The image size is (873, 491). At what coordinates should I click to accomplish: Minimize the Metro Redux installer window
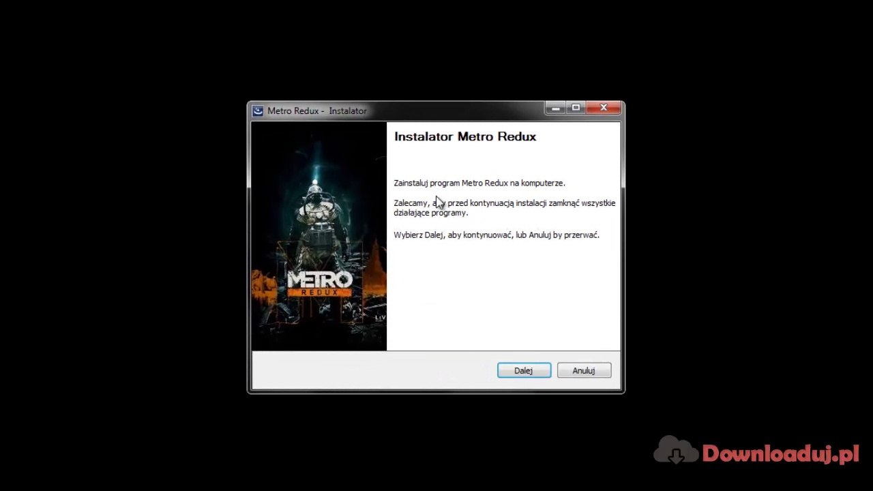555,108
